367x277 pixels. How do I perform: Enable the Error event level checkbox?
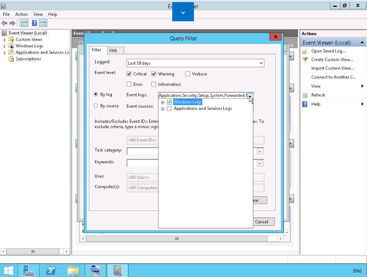pyautogui.click(x=129, y=84)
